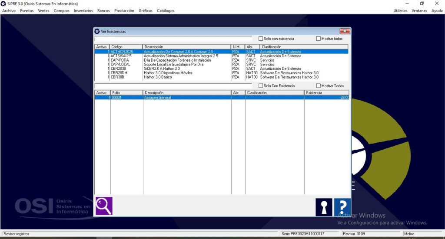
Task: Check the lower Mostrar Todos checkbox
Action: tap(319, 85)
